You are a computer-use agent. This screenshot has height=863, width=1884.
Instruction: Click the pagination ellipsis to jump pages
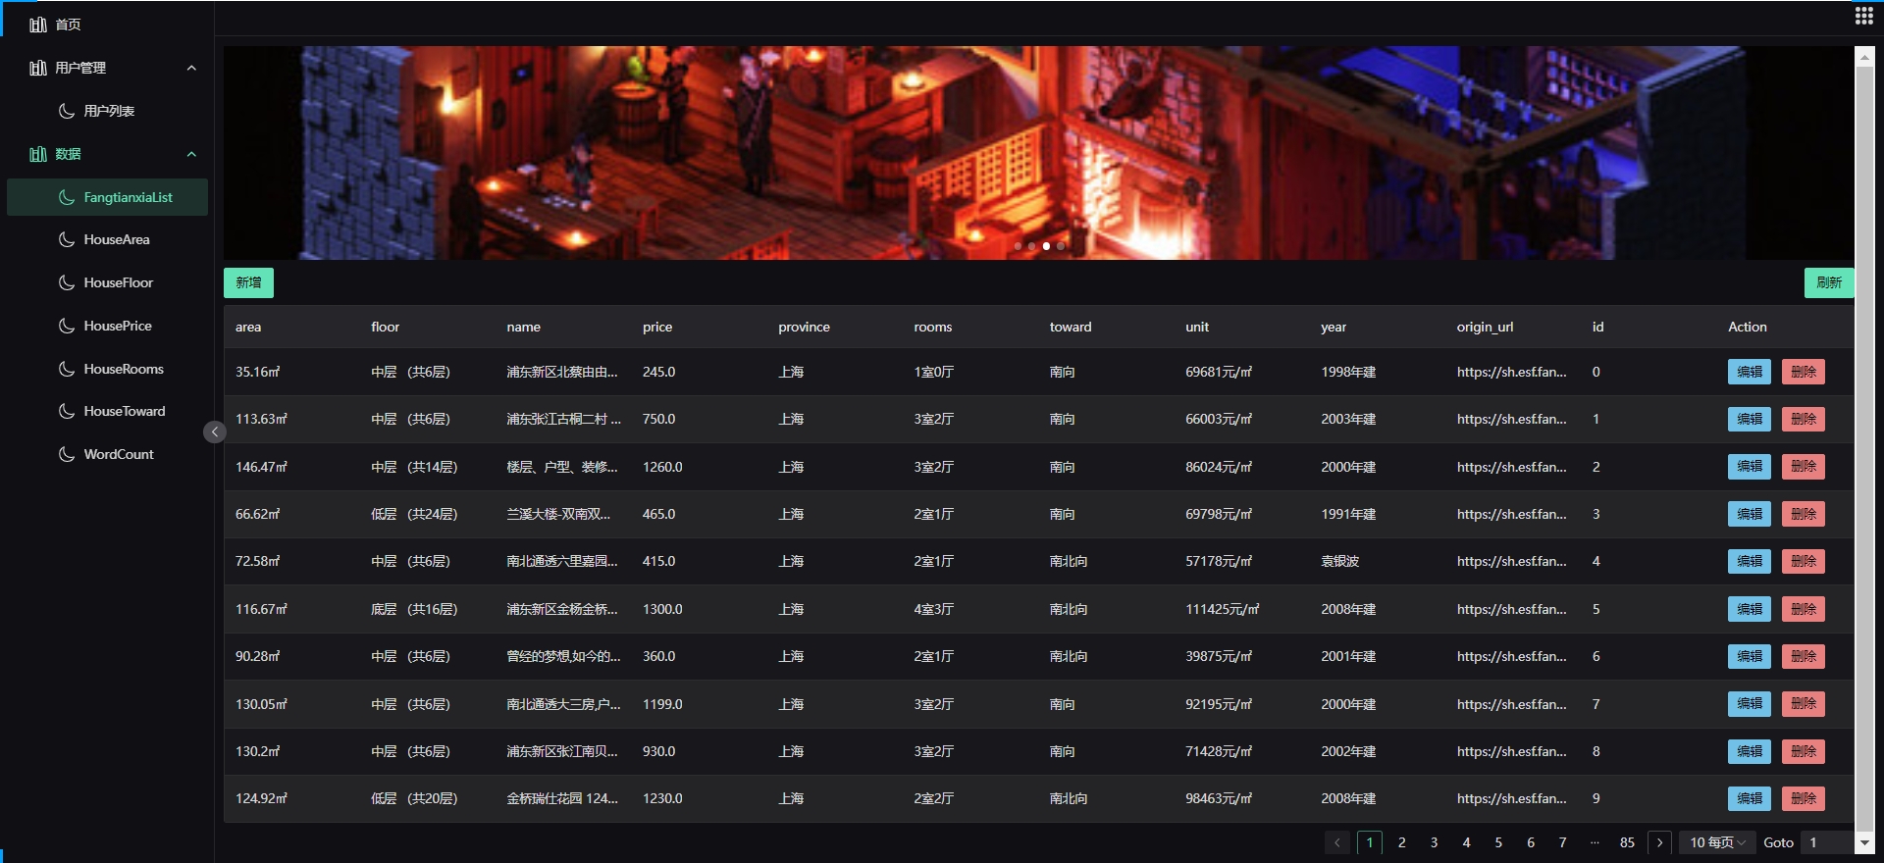[1595, 842]
